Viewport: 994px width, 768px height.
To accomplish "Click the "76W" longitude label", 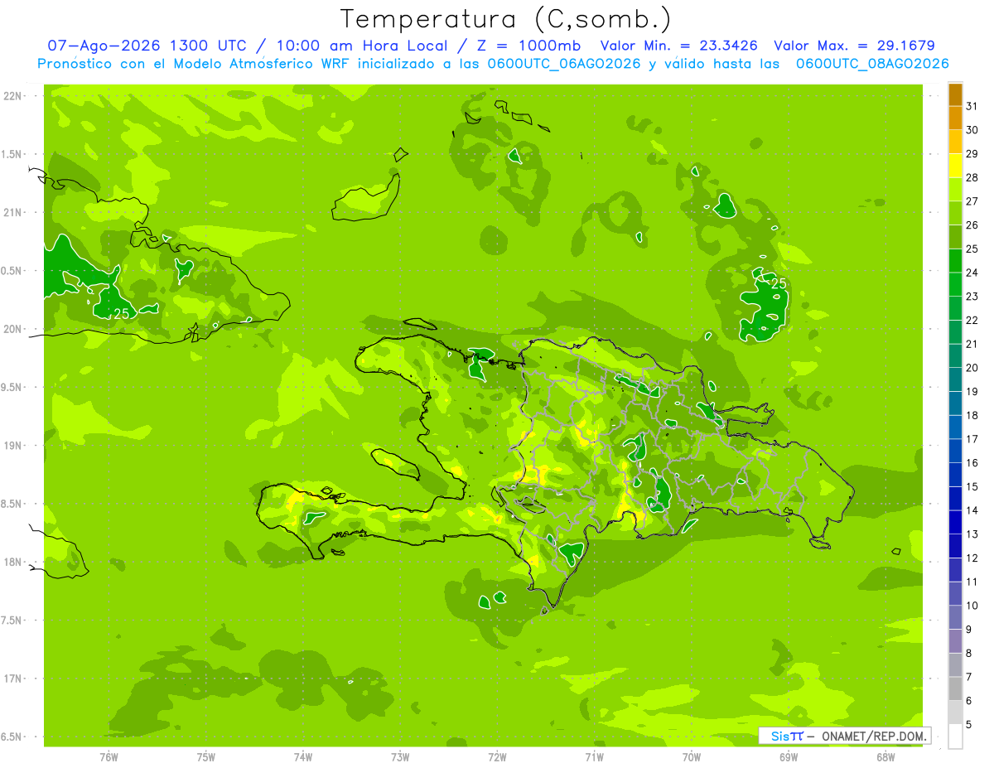I will [x=109, y=757].
